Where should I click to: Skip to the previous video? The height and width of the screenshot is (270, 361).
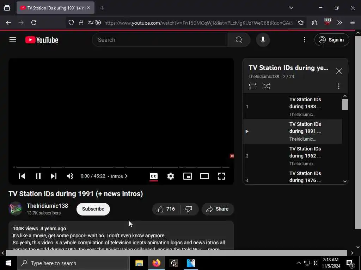tap(22, 176)
